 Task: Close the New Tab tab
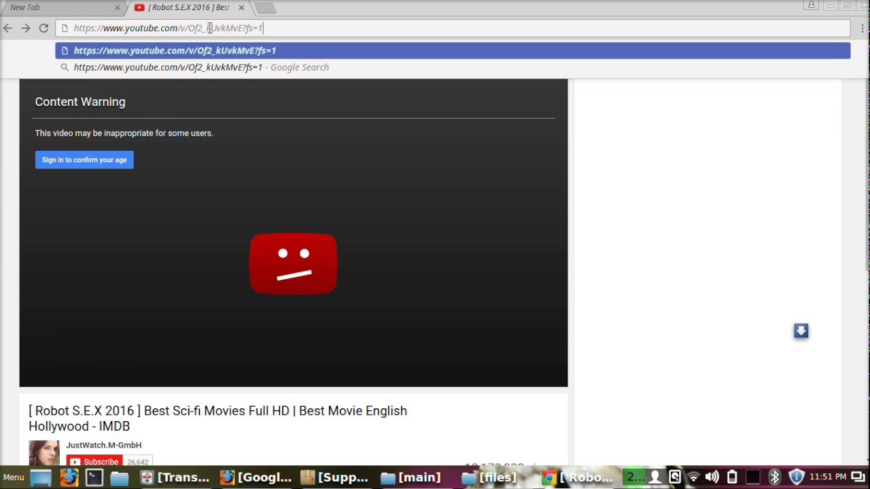click(x=117, y=7)
